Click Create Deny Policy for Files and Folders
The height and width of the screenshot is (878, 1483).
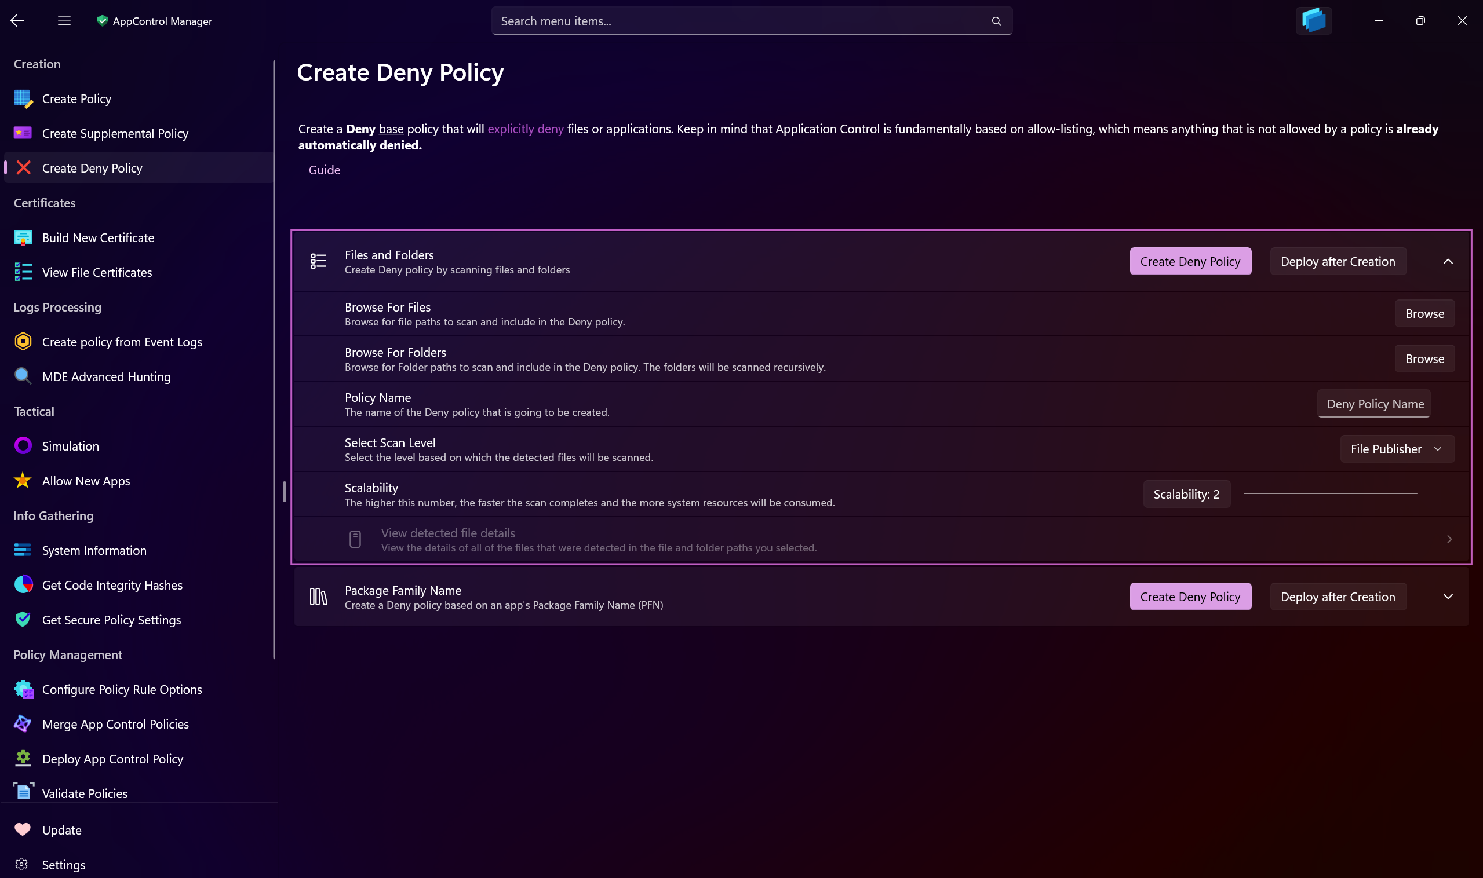coord(1190,261)
